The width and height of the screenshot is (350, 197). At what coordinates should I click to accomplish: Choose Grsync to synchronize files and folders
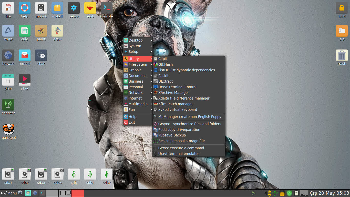[190, 124]
